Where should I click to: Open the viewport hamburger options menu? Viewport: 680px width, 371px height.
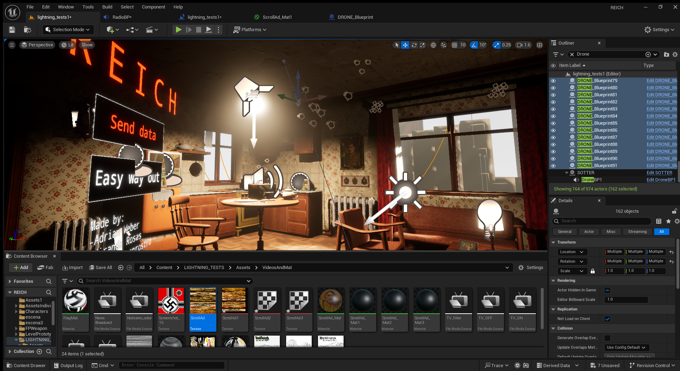tap(12, 45)
